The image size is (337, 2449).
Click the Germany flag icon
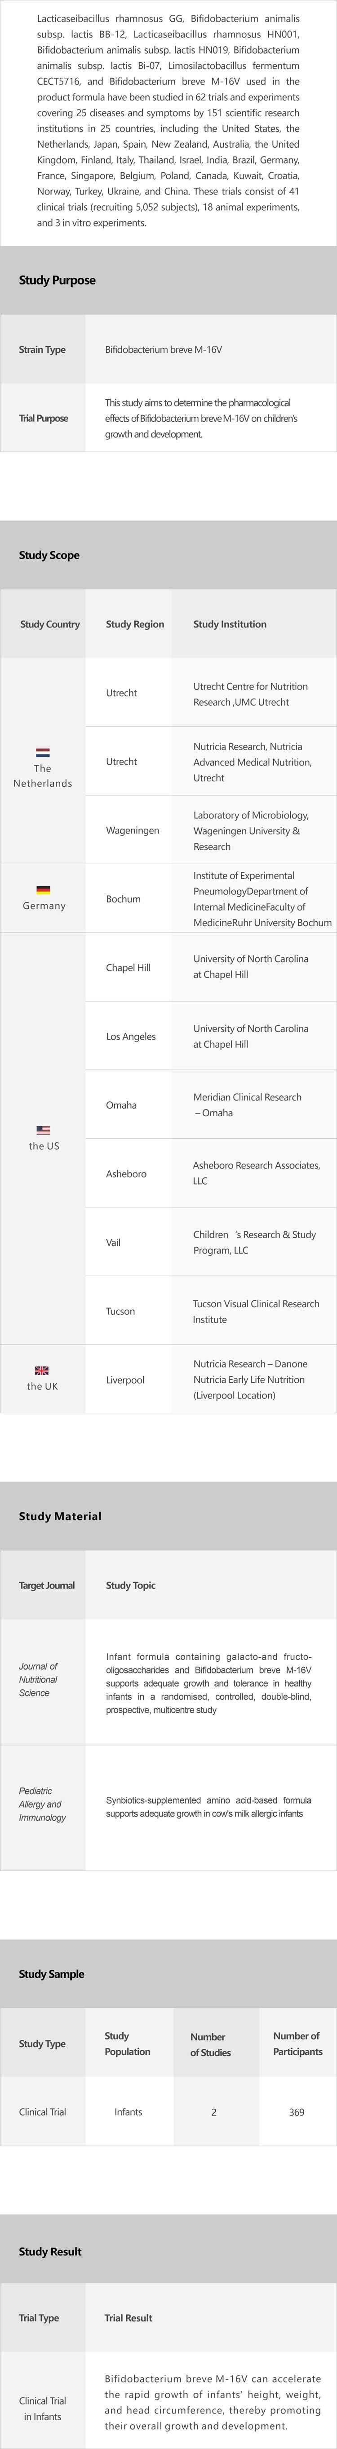(43, 890)
